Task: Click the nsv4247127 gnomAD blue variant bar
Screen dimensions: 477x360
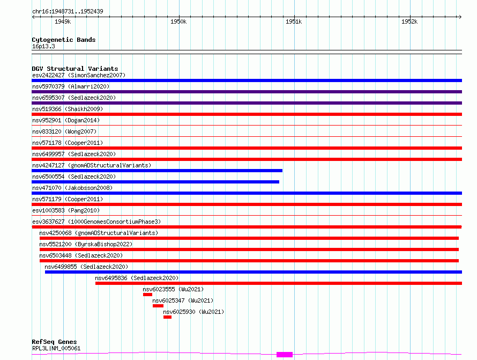Action: tap(157, 171)
